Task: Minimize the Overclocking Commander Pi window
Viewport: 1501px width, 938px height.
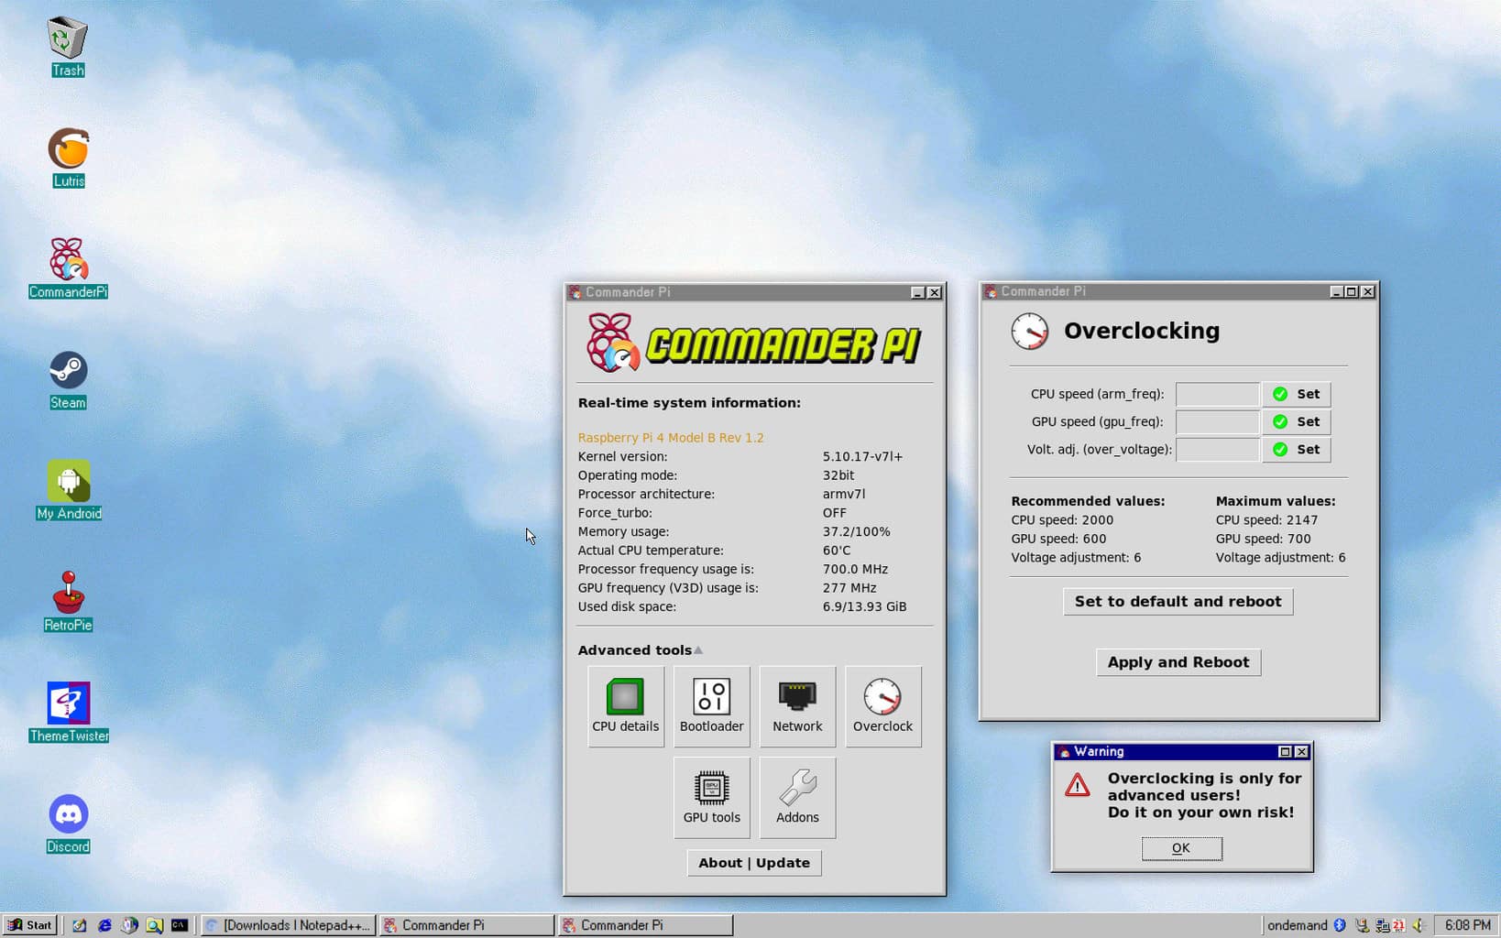Action: coord(1336,291)
